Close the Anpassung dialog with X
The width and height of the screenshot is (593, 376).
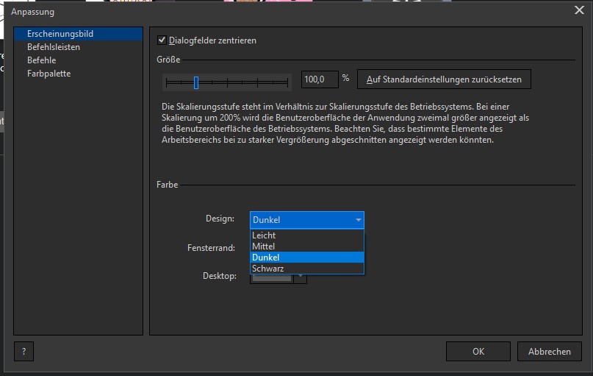pyautogui.click(x=579, y=10)
